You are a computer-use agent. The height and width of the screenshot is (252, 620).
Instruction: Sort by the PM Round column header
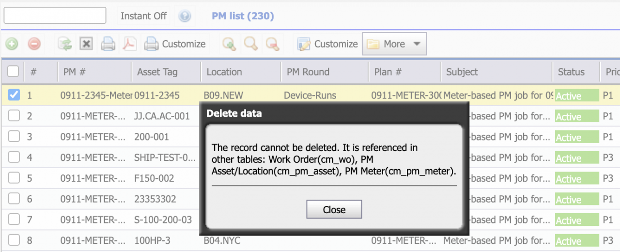308,72
